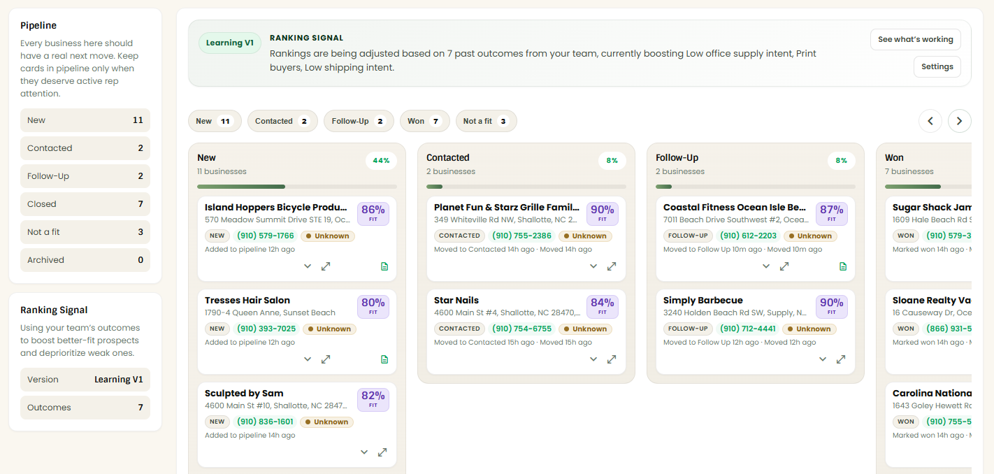Expand details chevron on Simply Barbecue card

pos(823,359)
